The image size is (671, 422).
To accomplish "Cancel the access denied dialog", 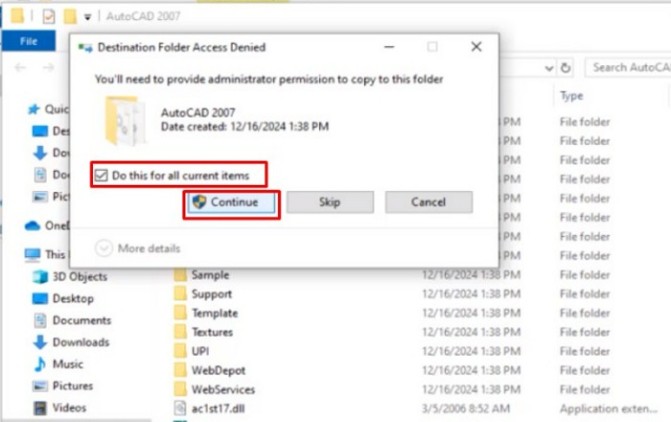I will 428,202.
